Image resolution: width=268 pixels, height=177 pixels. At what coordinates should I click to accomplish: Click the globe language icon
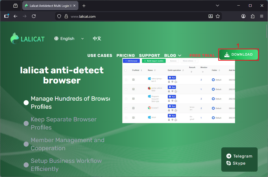pyautogui.click(x=56, y=38)
